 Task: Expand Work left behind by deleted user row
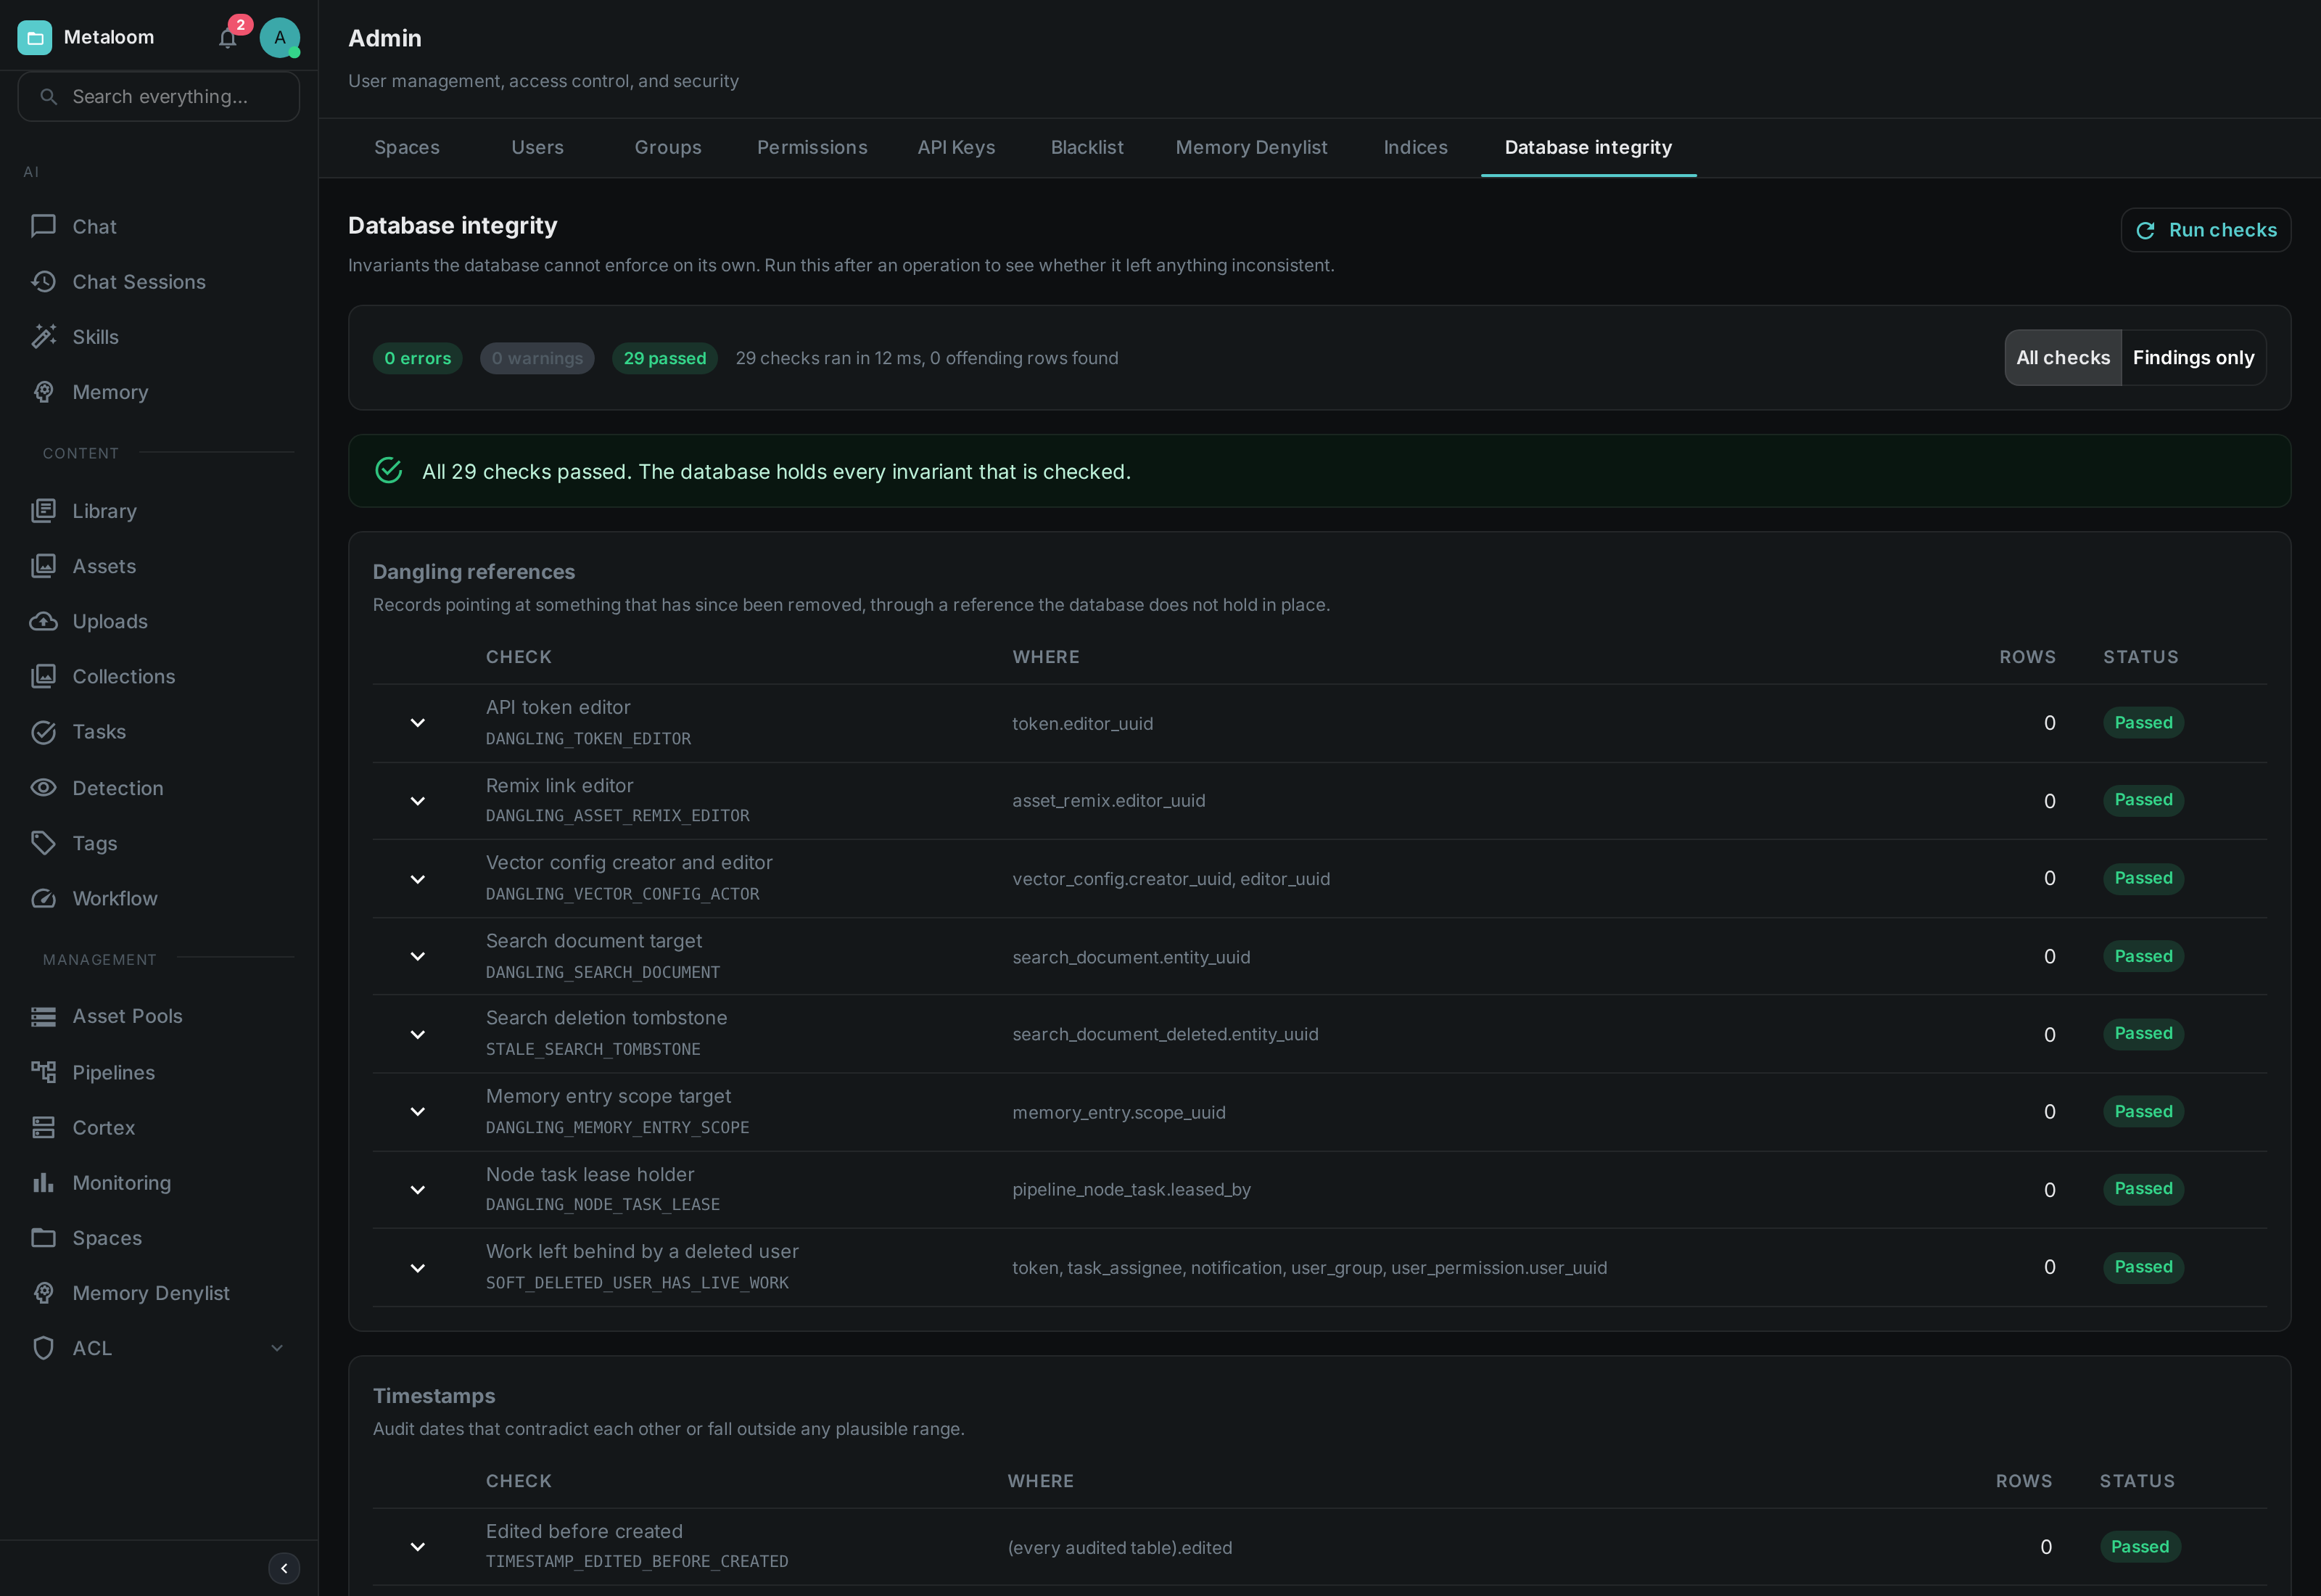tap(418, 1267)
